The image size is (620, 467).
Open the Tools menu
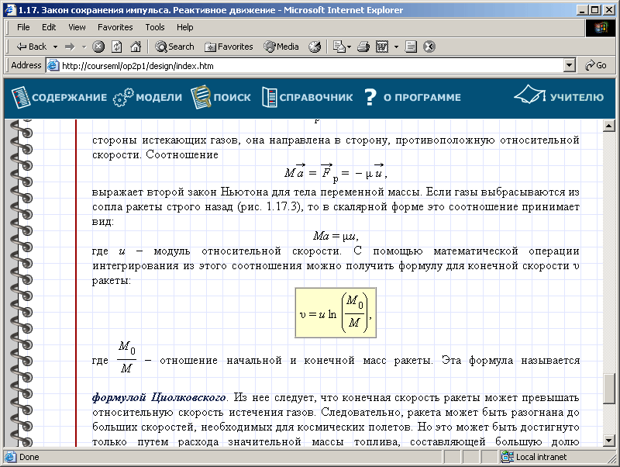[154, 26]
